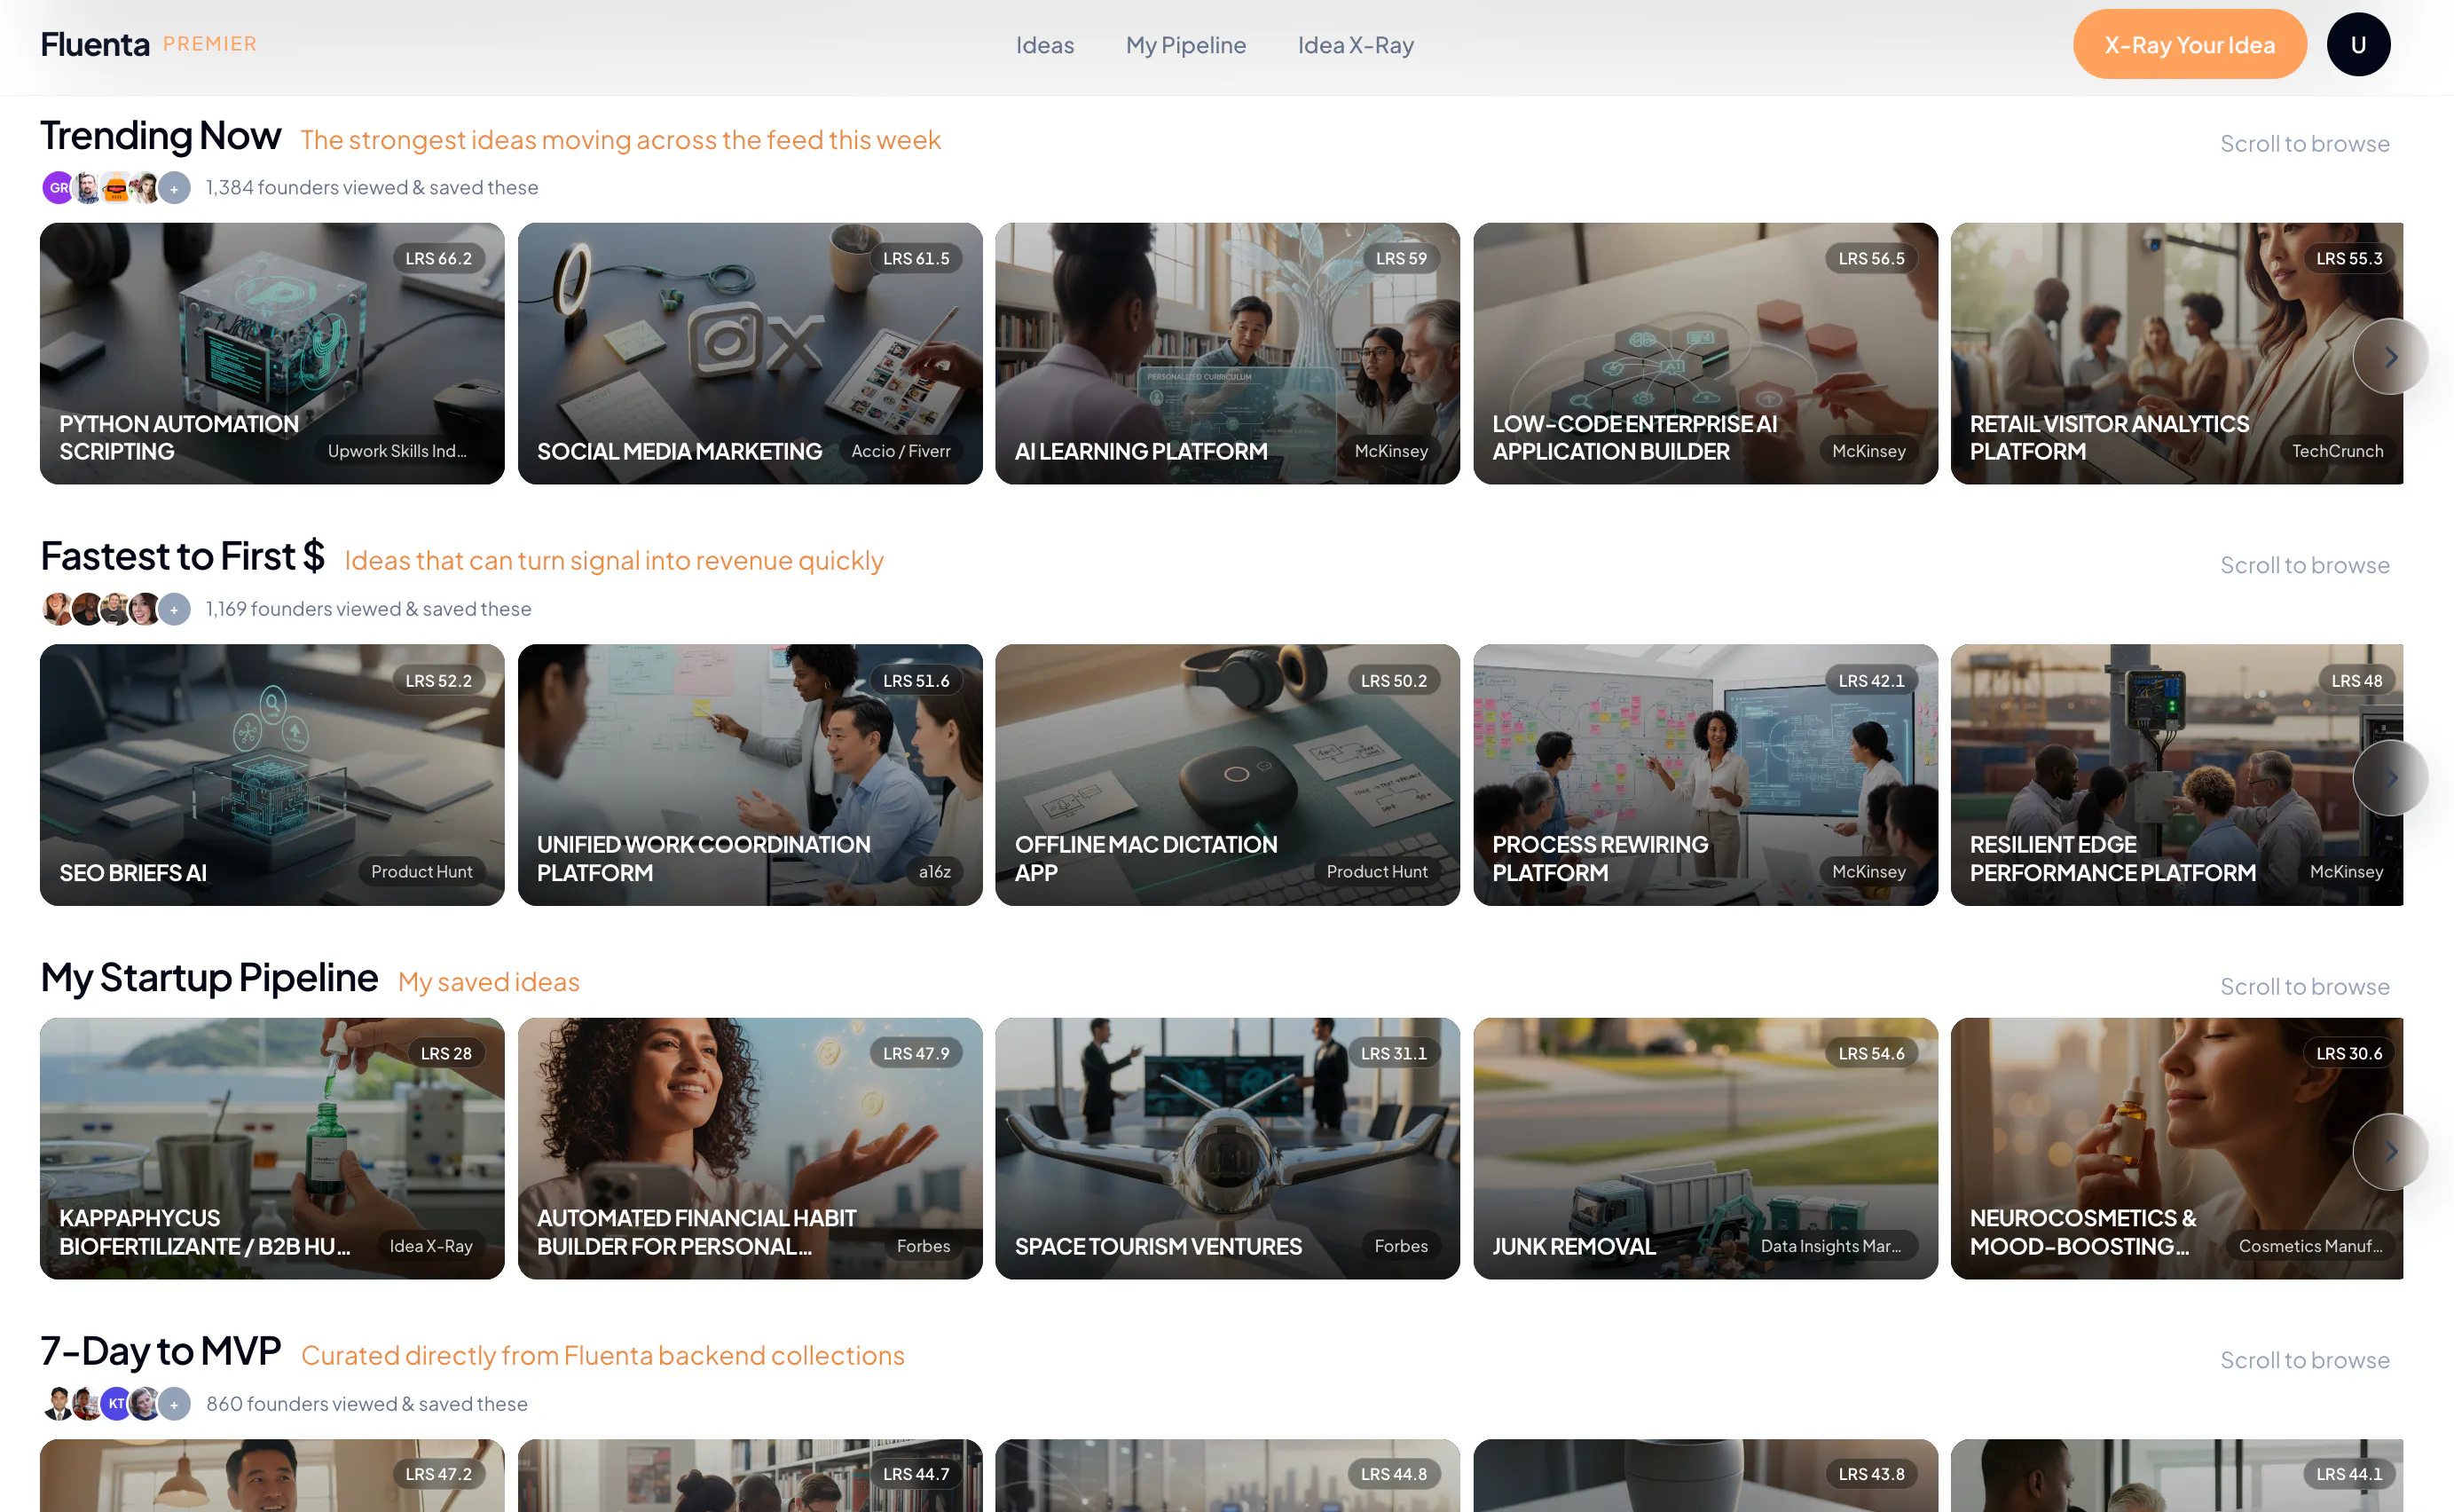
Task: Open the U profile avatar menu
Action: pyautogui.click(x=2357, y=44)
